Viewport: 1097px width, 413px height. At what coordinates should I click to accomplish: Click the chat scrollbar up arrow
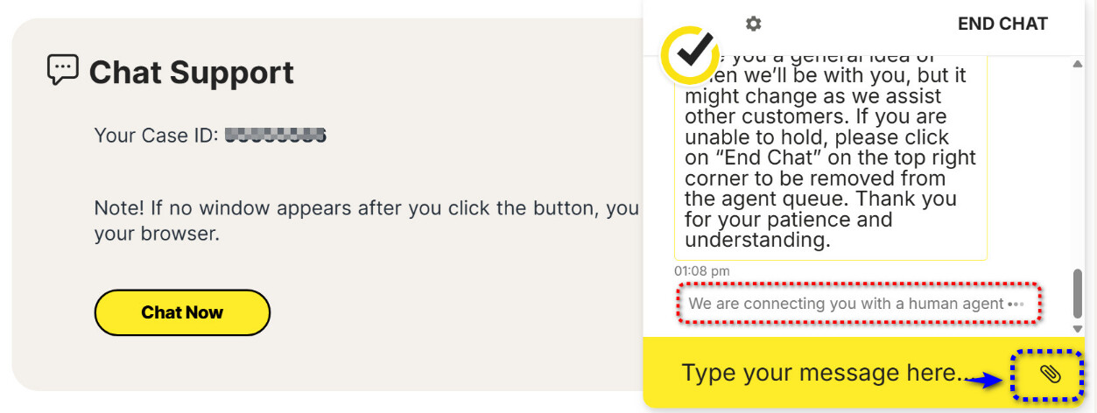[x=1078, y=64]
